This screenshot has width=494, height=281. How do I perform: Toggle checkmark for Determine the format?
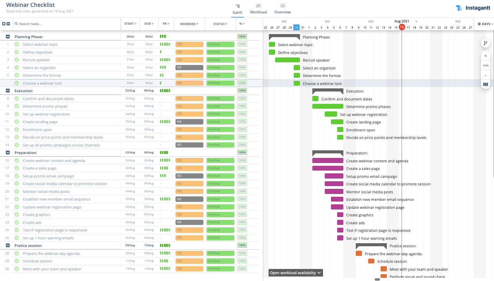click(x=17, y=75)
